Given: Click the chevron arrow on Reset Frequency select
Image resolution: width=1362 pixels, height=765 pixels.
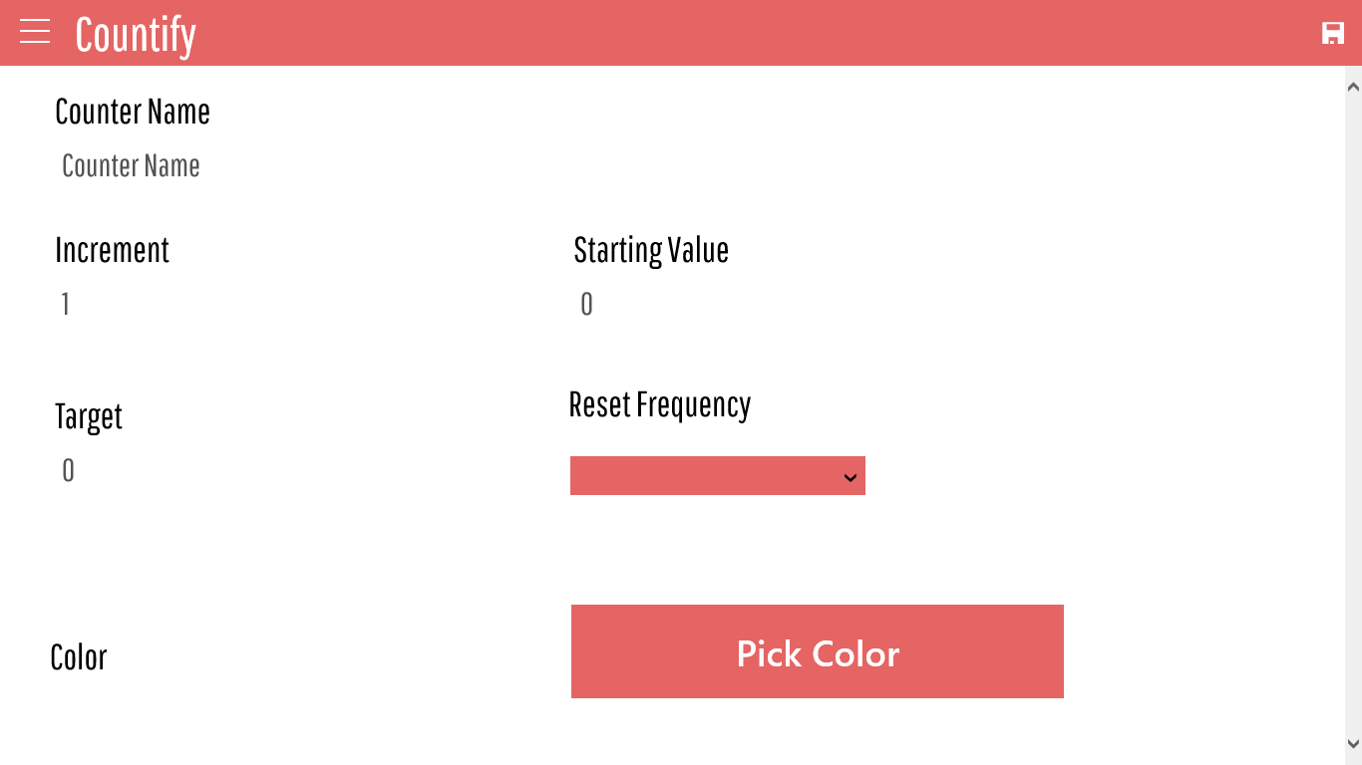Looking at the screenshot, I should pos(851,477).
